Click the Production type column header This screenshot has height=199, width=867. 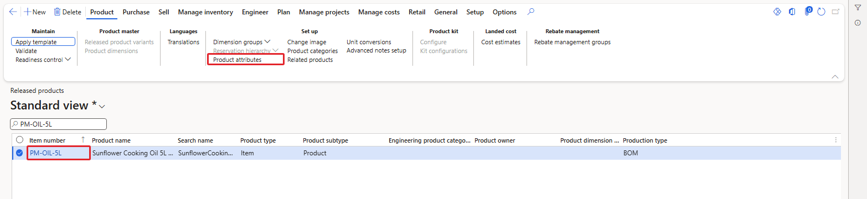pyautogui.click(x=645, y=140)
